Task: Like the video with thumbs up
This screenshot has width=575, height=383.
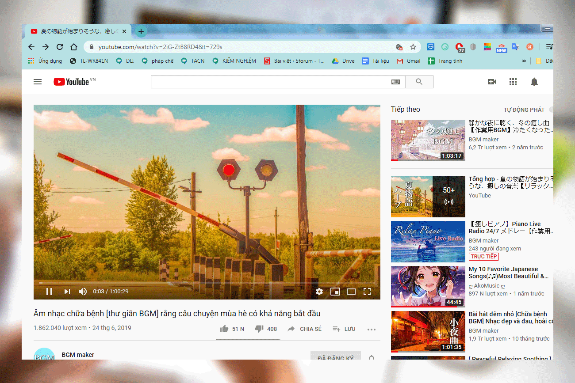Action: pyautogui.click(x=224, y=329)
